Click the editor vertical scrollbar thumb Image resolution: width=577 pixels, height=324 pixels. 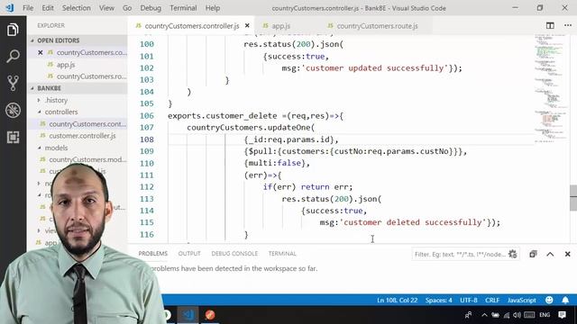click(573, 198)
